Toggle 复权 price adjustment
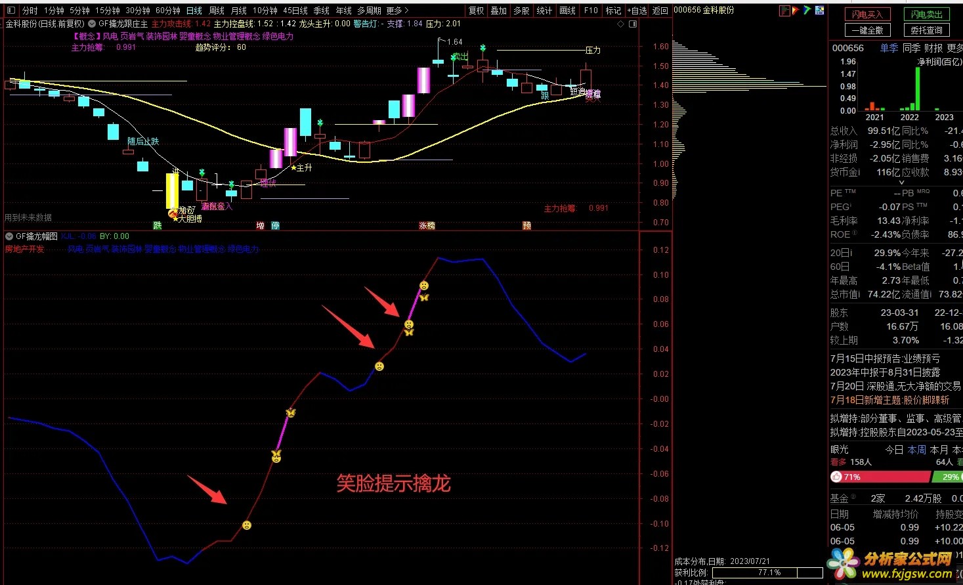The image size is (963, 585). click(476, 11)
